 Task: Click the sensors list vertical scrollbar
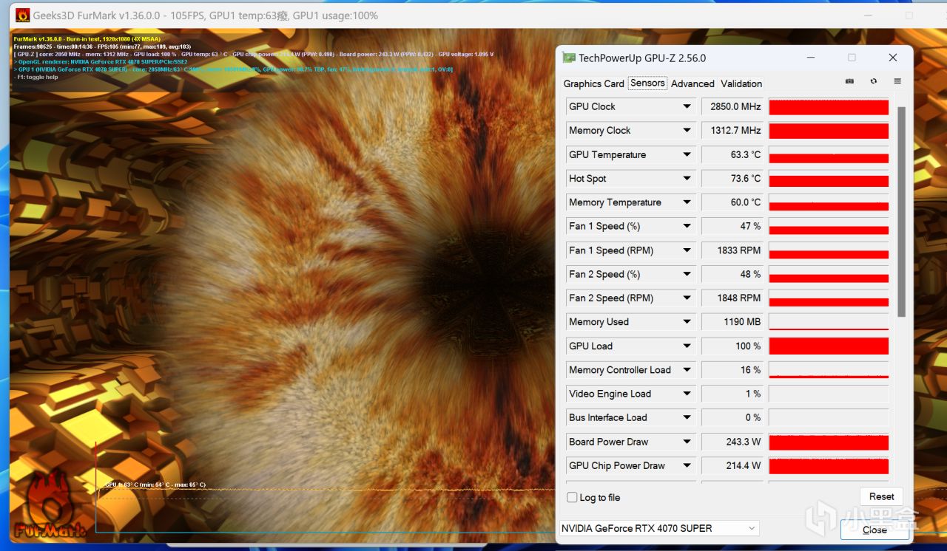point(901,213)
